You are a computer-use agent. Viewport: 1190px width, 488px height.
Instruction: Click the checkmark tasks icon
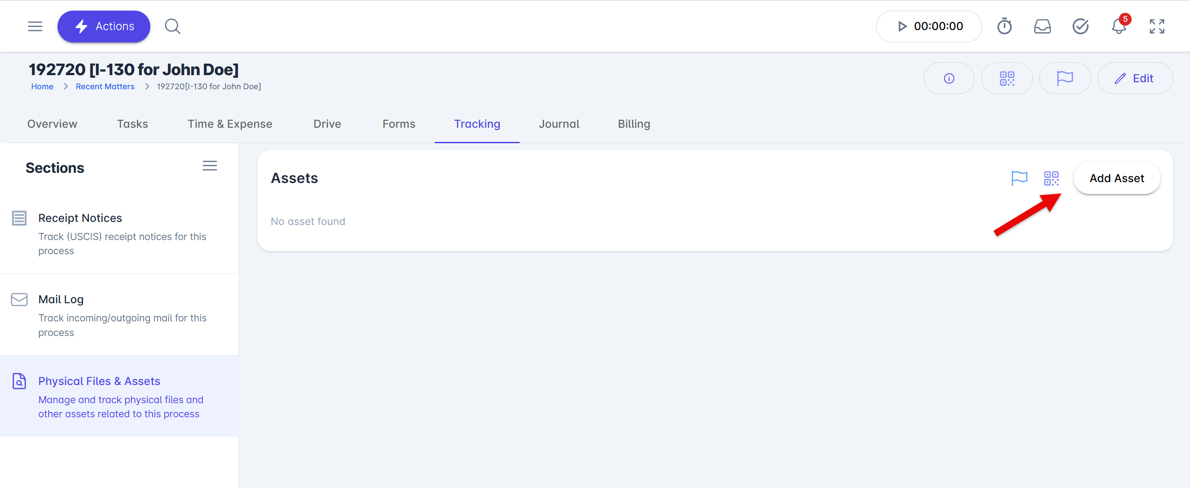pyautogui.click(x=1080, y=27)
